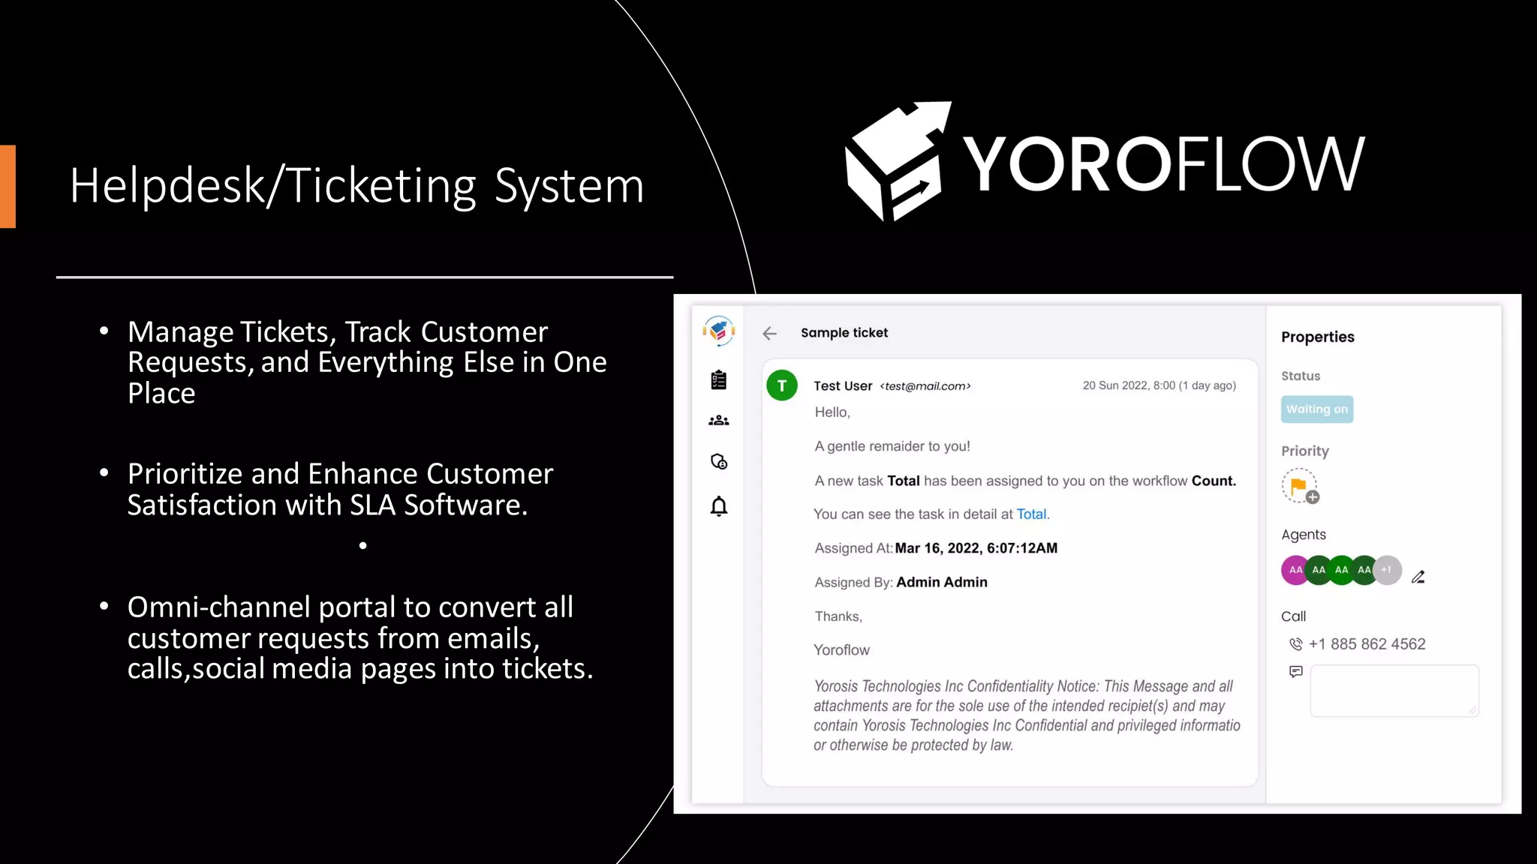Show more agents via +1 badge
1537x864 pixels.
[x=1388, y=570]
